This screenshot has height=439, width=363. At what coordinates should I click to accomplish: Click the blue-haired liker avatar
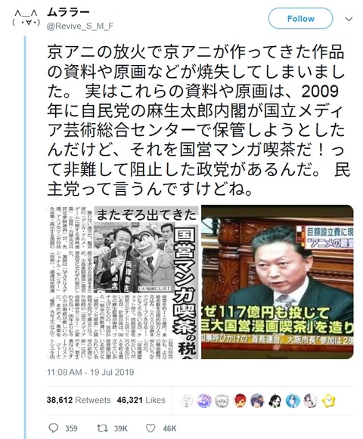click(257, 400)
